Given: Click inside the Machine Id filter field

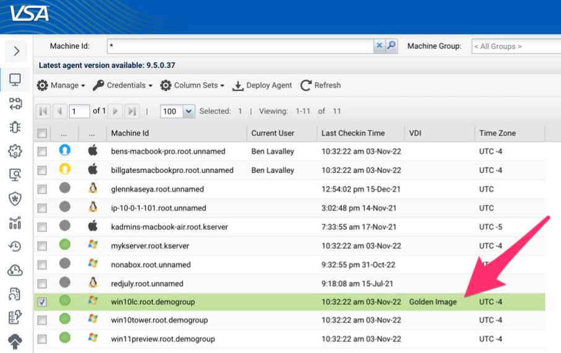Looking at the screenshot, I should pos(240,46).
